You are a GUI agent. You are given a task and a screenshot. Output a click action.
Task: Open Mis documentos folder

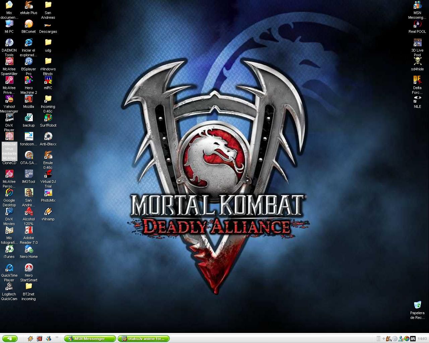click(x=9, y=5)
